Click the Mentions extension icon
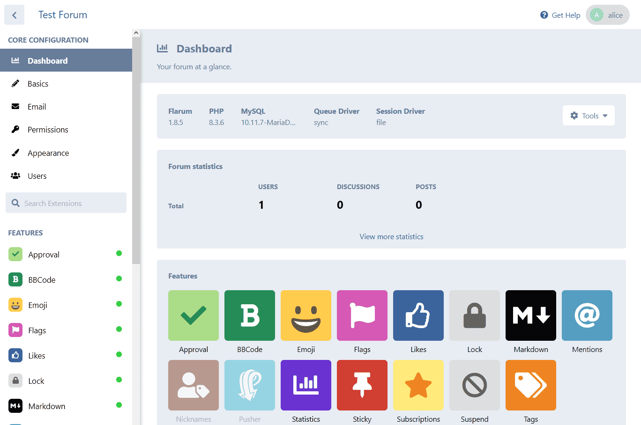Viewport: 641px width, 425px height. tap(587, 315)
